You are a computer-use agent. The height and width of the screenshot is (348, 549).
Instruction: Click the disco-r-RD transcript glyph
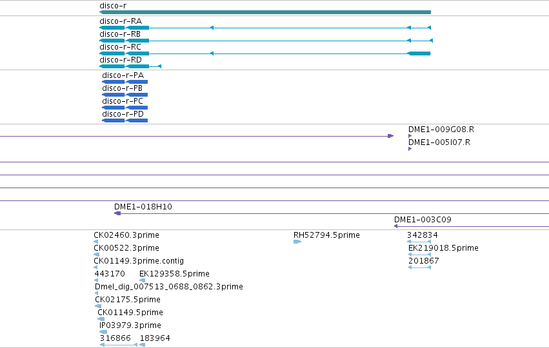coord(130,66)
